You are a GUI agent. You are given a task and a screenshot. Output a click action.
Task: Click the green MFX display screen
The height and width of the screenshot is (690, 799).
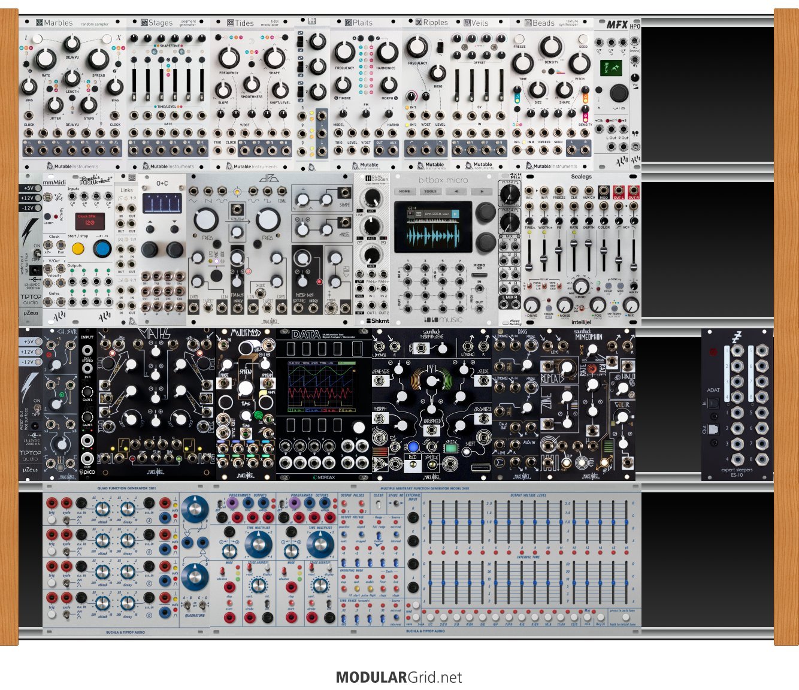tap(611, 67)
